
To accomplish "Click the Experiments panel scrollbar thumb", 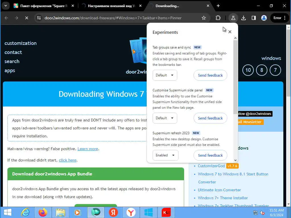I will 235,77.
